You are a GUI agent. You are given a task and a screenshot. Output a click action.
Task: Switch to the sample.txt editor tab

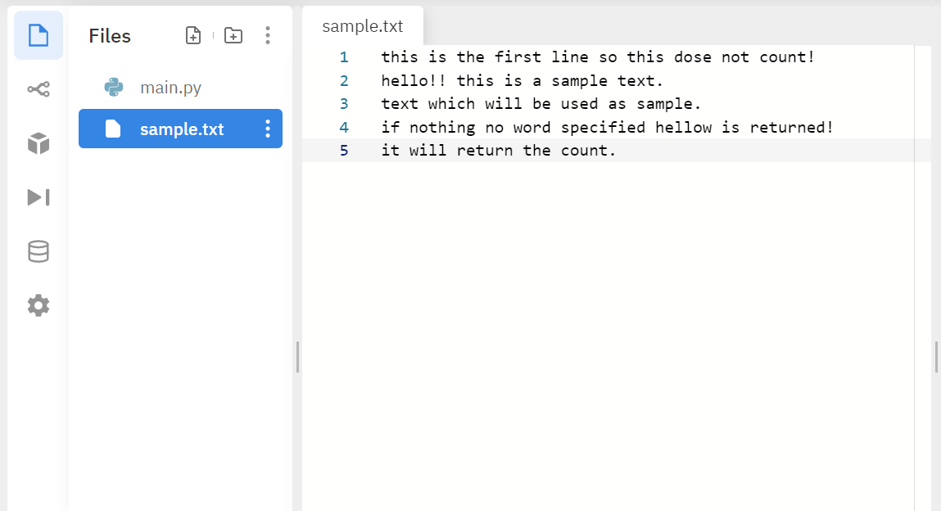362,26
